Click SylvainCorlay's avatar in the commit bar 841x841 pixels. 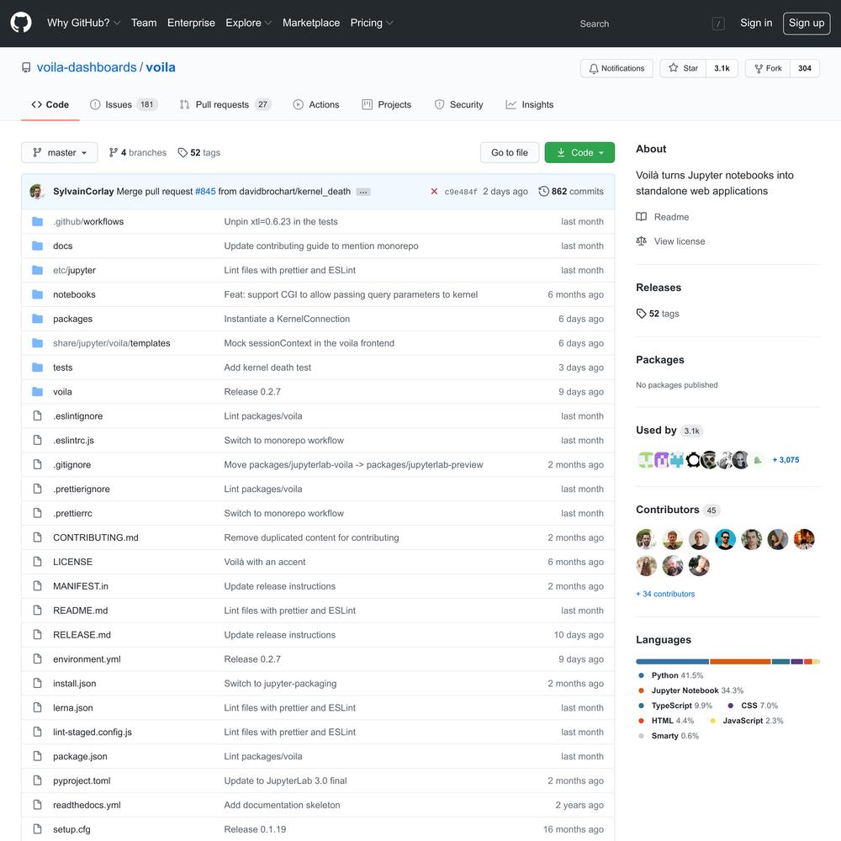37,192
